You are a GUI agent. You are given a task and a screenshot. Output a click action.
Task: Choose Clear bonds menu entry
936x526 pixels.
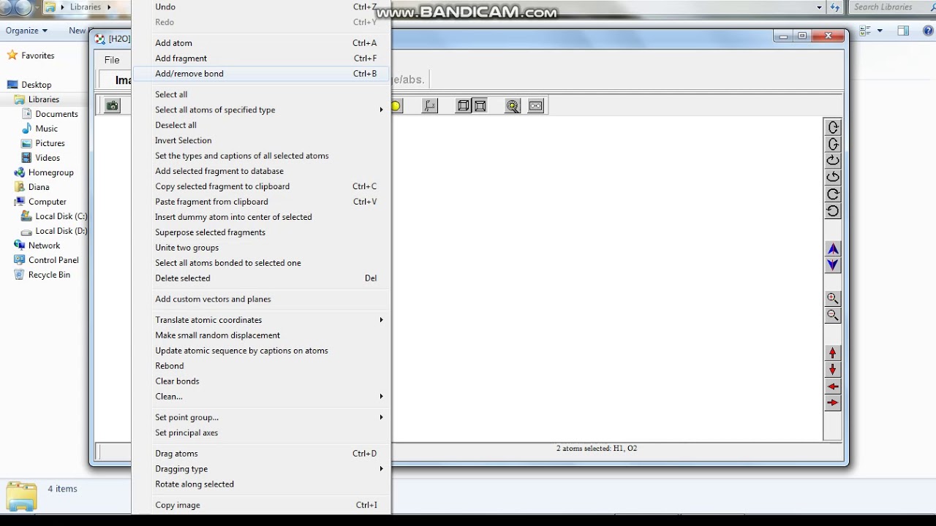tap(262, 381)
